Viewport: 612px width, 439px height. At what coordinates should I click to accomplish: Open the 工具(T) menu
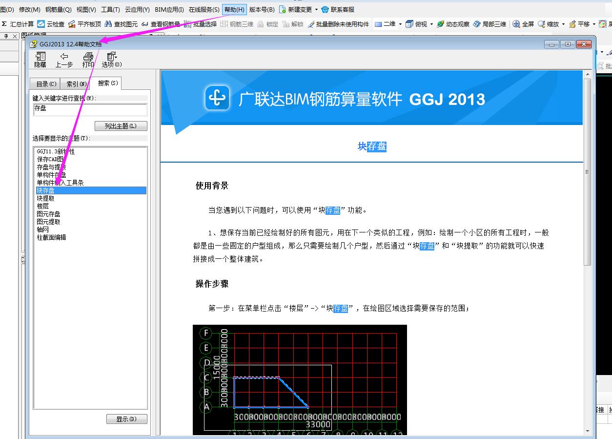[110, 9]
